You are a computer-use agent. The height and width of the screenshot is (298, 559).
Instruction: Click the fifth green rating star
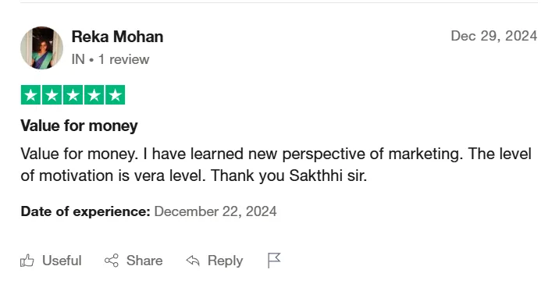click(x=115, y=95)
